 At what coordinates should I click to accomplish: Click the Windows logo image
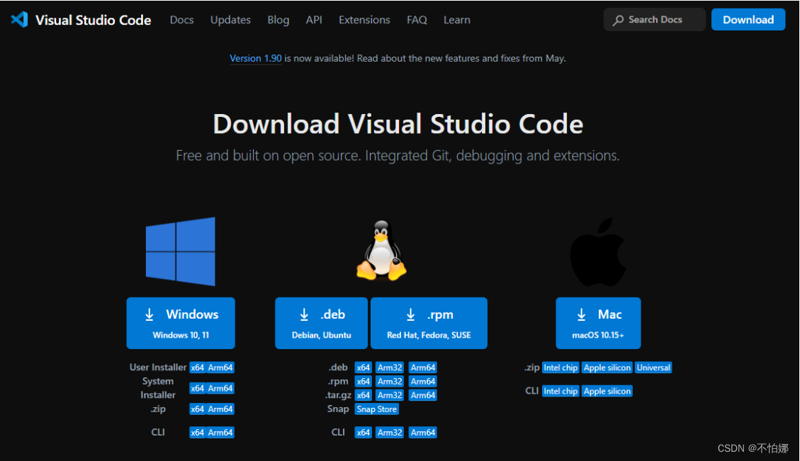(x=181, y=251)
